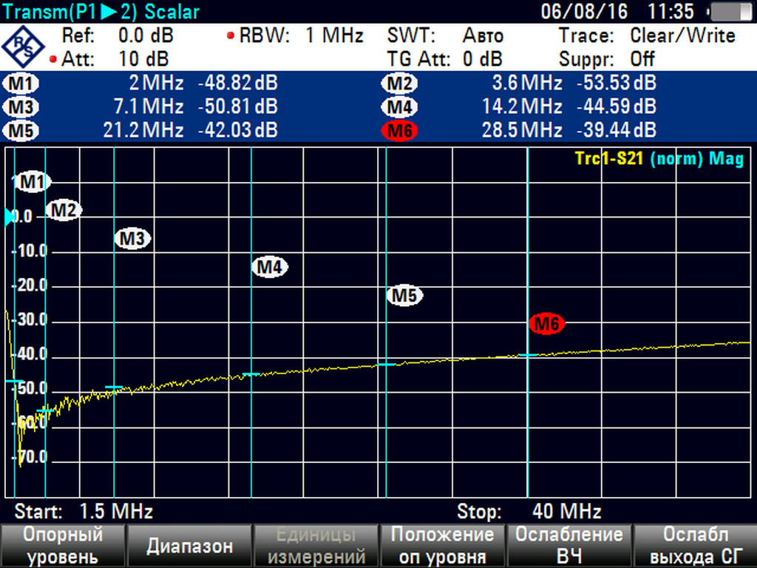The image size is (757, 568).
Task: Click the M6 marker label on the graph
Action: [547, 323]
